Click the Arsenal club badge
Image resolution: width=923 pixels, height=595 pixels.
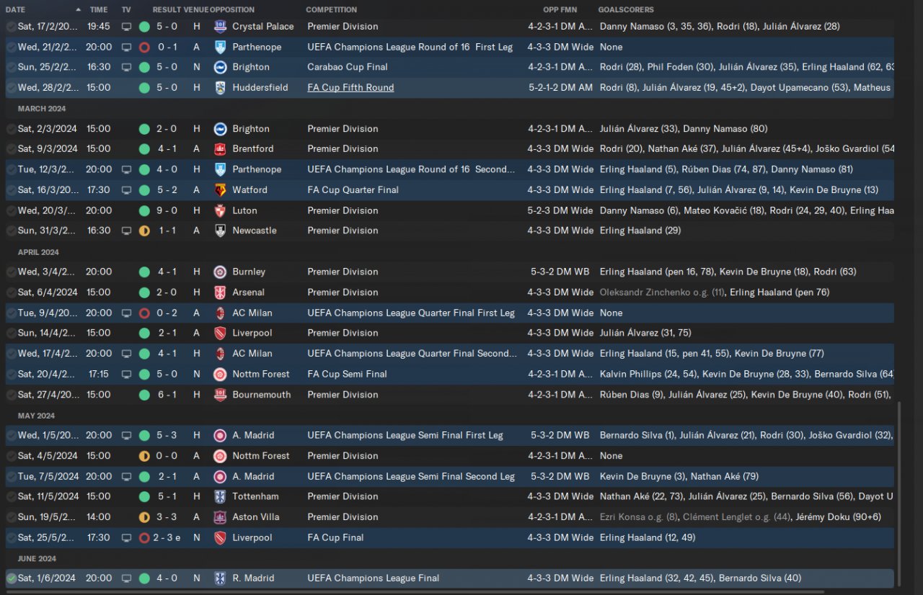click(x=221, y=292)
